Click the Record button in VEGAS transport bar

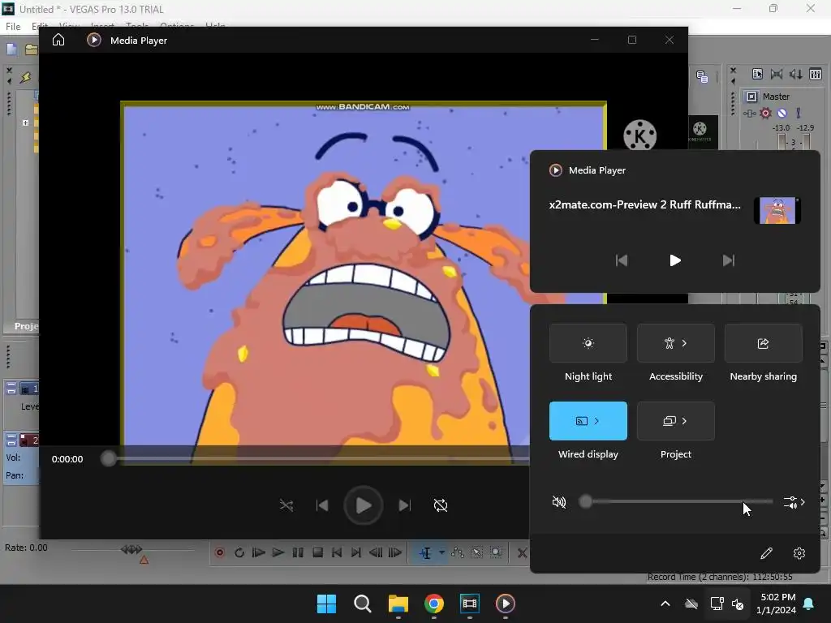[x=219, y=552]
